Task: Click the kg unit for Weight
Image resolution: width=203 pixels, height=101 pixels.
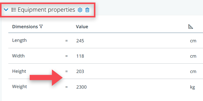Action: (x=193, y=87)
